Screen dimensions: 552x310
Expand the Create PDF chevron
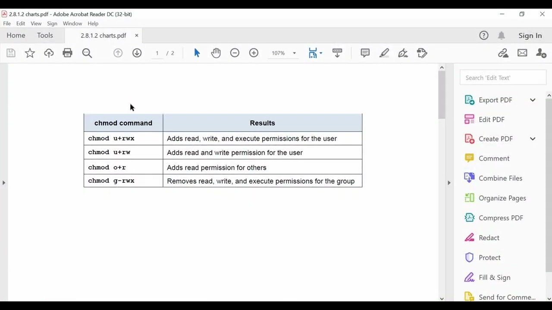tap(533, 139)
